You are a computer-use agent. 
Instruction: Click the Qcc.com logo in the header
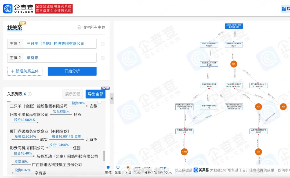tap(18, 8)
